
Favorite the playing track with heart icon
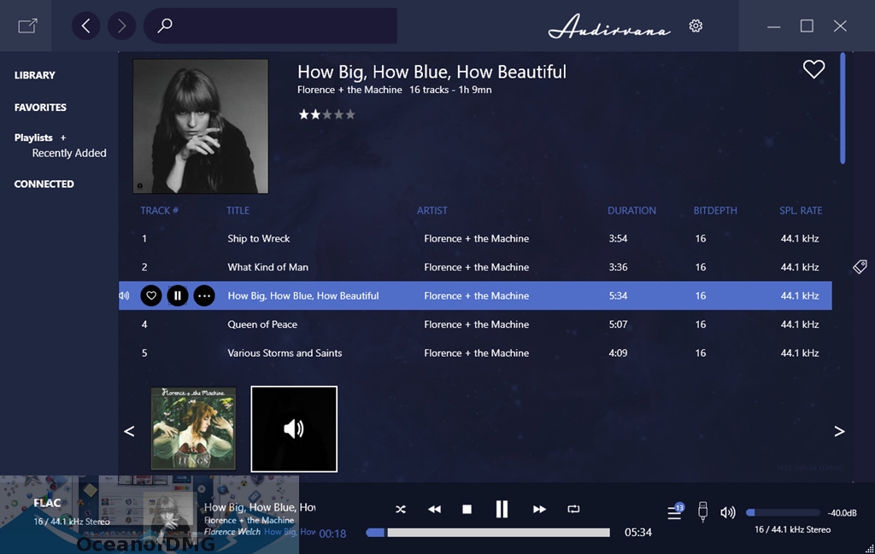click(x=150, y=295)
